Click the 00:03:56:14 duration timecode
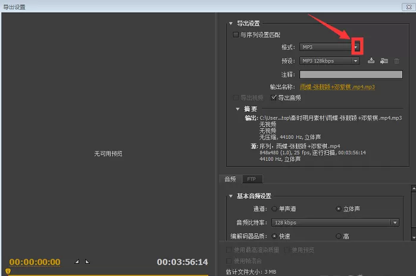The width and height of the screenshot is (416, 276). [182, 262]
